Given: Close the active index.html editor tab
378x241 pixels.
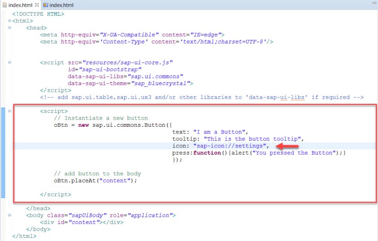Looking at the screenshot, I should (x=36, y=5).
